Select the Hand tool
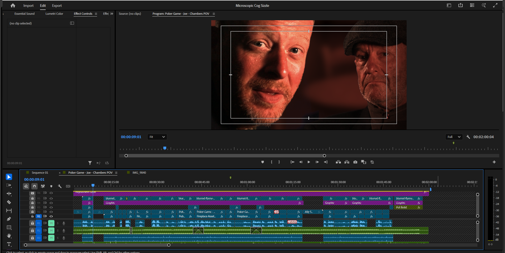This screenshot has height=253, width=505. [9, 236]
